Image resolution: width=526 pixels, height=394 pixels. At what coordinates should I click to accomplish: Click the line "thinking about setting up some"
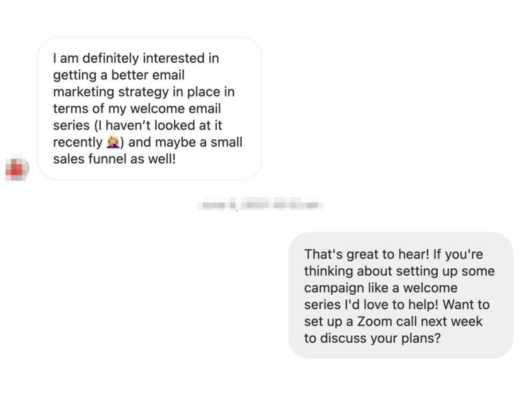tap(399, 271)
